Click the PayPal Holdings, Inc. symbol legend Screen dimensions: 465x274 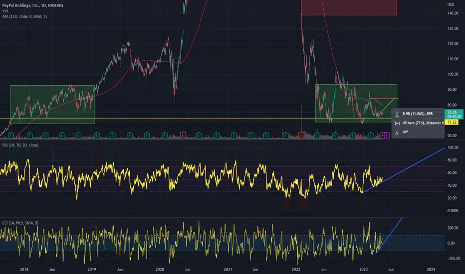[32, 5]
